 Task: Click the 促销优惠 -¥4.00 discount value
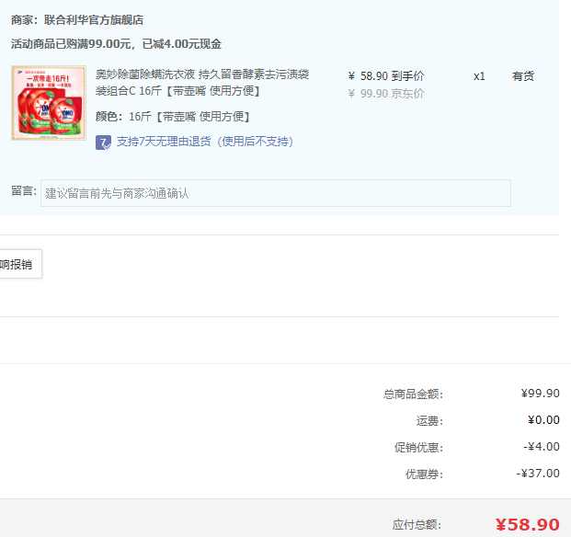(542, 447)
